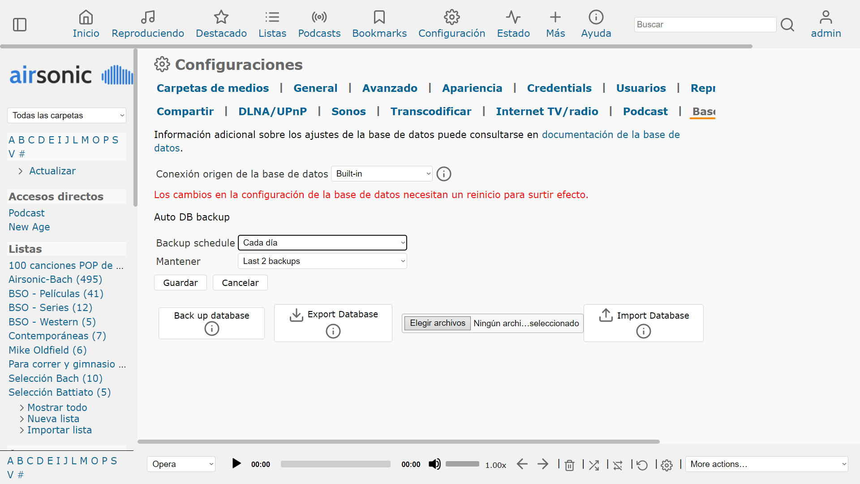The height and width of the screenshot is (484, 860).
Task: View the Estado server status
Action: pyautogui.click(x=513, y=23)
